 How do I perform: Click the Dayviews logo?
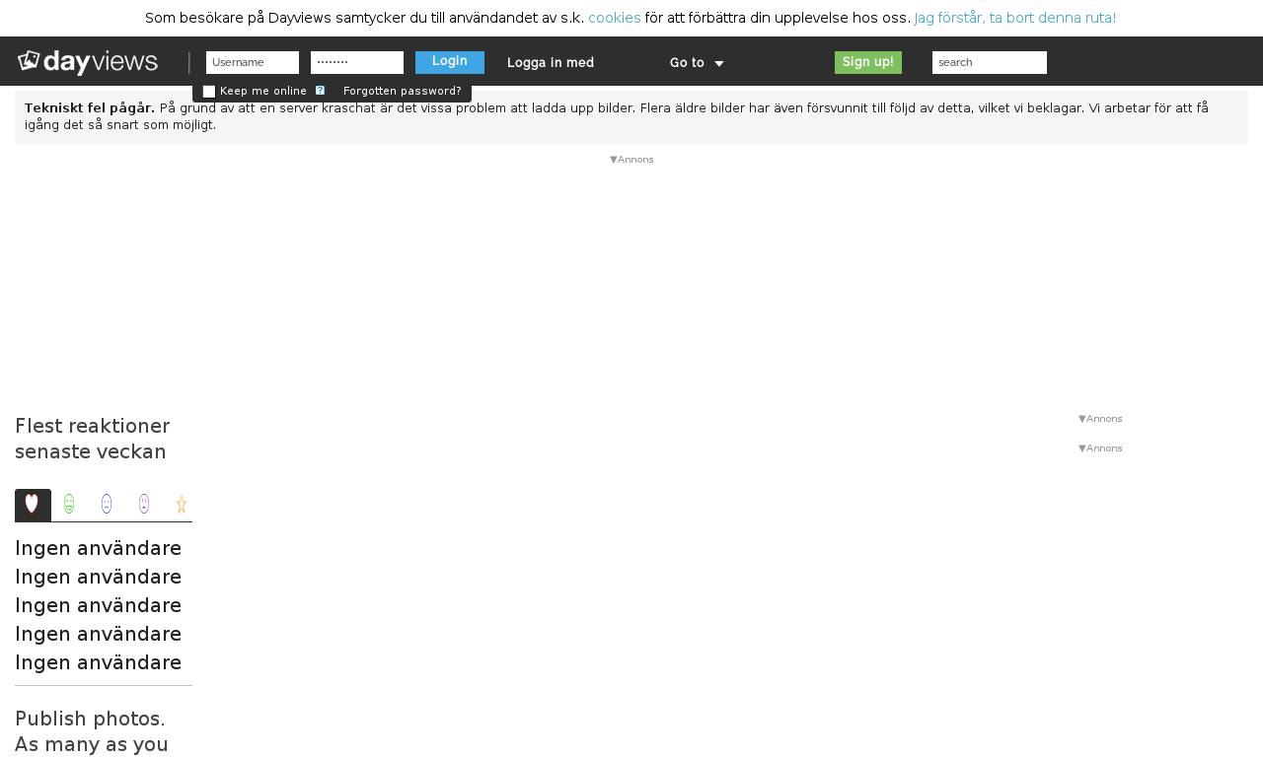[x=88, y=62]
